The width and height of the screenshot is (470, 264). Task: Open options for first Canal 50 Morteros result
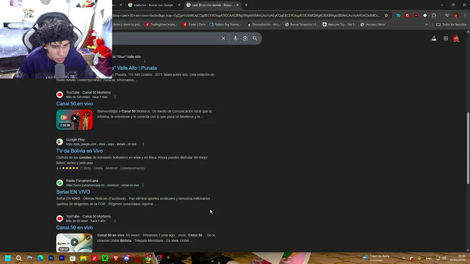(x=115, y=97)
